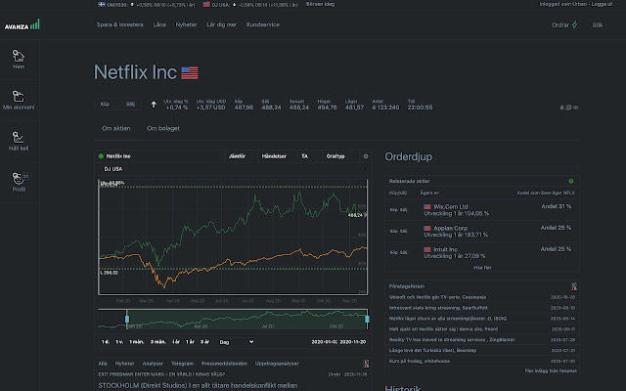Open chart settings gear icon

pos(365,156)
